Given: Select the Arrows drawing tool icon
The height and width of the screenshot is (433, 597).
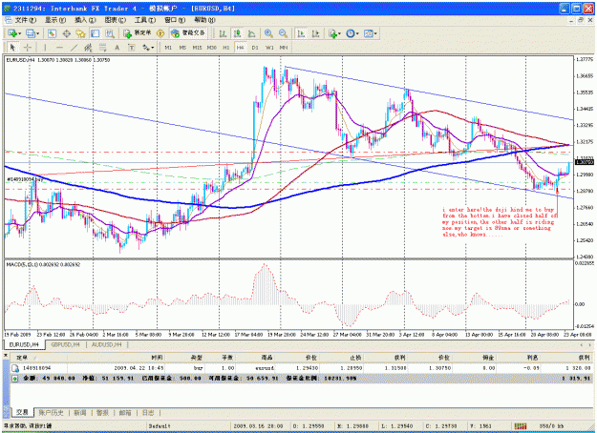Looking at the screenshot, I should [x=146, y=48].
